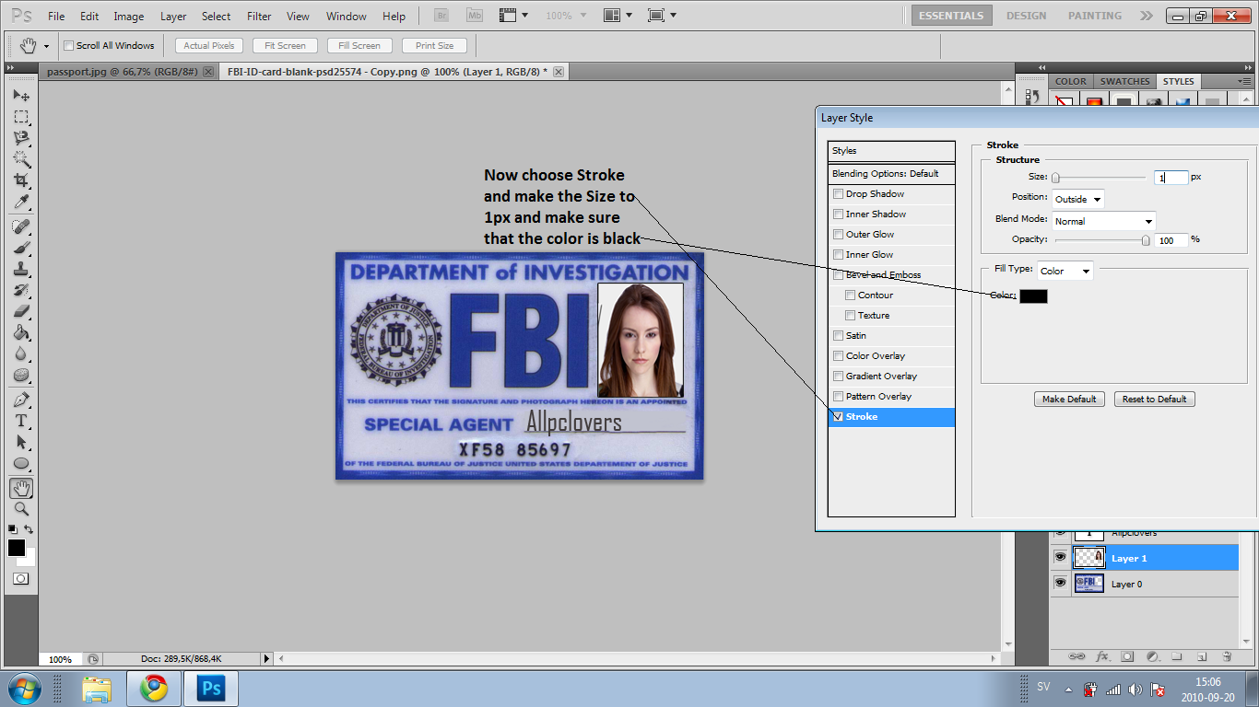Switch to passport.jpg document tab
The width and height of the screenshot is (1259, 707).
point(122,71)
